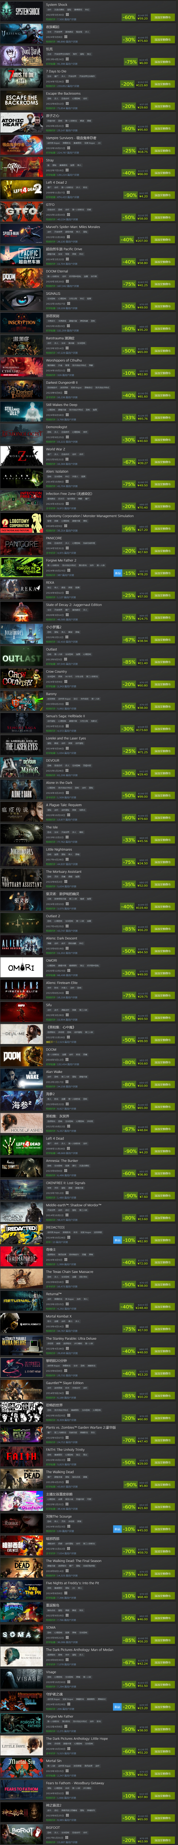The height and width of the screenshot is (1845, 178).
Task: Open the OMORI game thumbnail
Action: [21, 968]
